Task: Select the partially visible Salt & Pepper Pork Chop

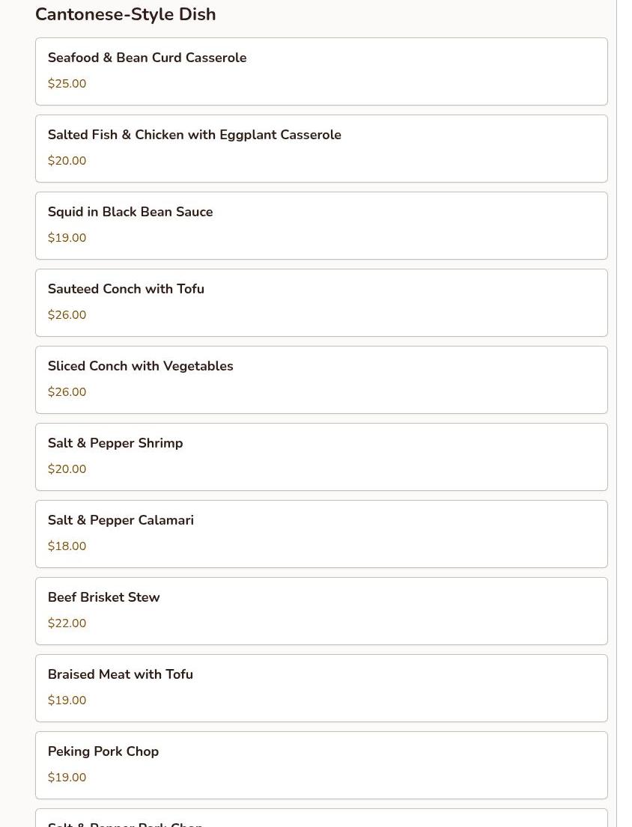Action: click(321, 817)
